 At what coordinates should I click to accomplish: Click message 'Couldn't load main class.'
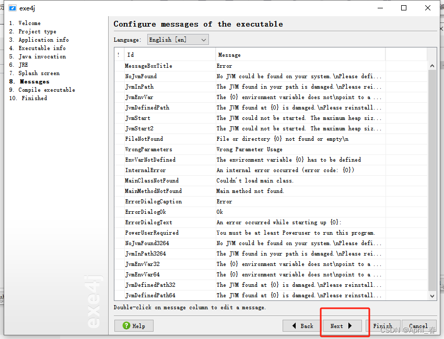(x=255, y=180)
